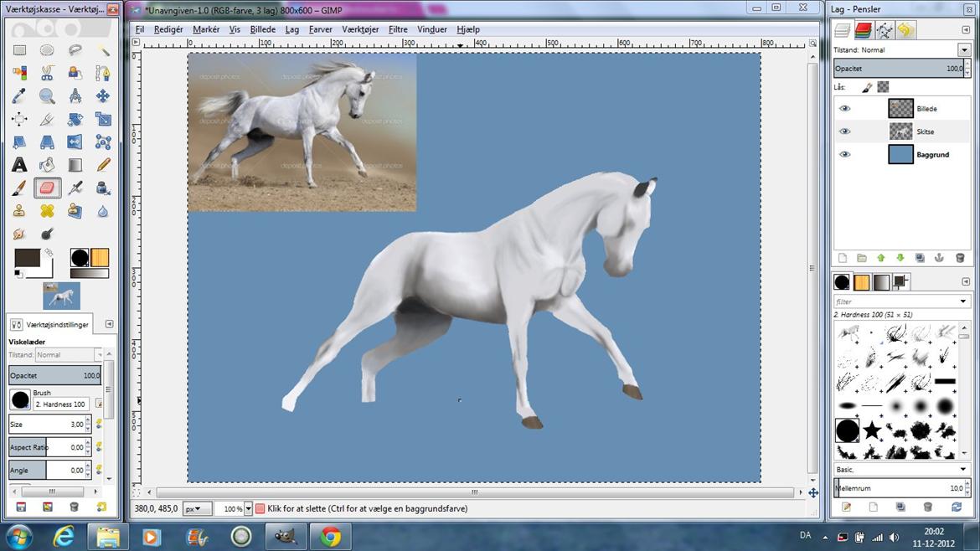Viewport: 980px width, 551px height.
Task: Select the Pencil tool
Action: [x=103, y=165]
